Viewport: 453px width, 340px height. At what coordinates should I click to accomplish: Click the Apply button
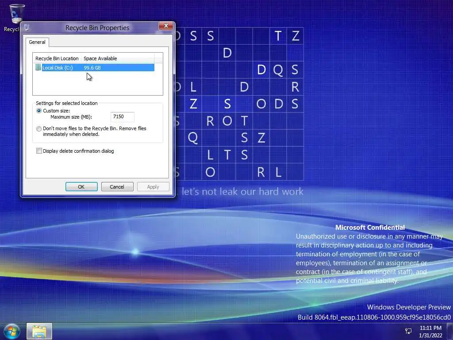tap(153, 187)
